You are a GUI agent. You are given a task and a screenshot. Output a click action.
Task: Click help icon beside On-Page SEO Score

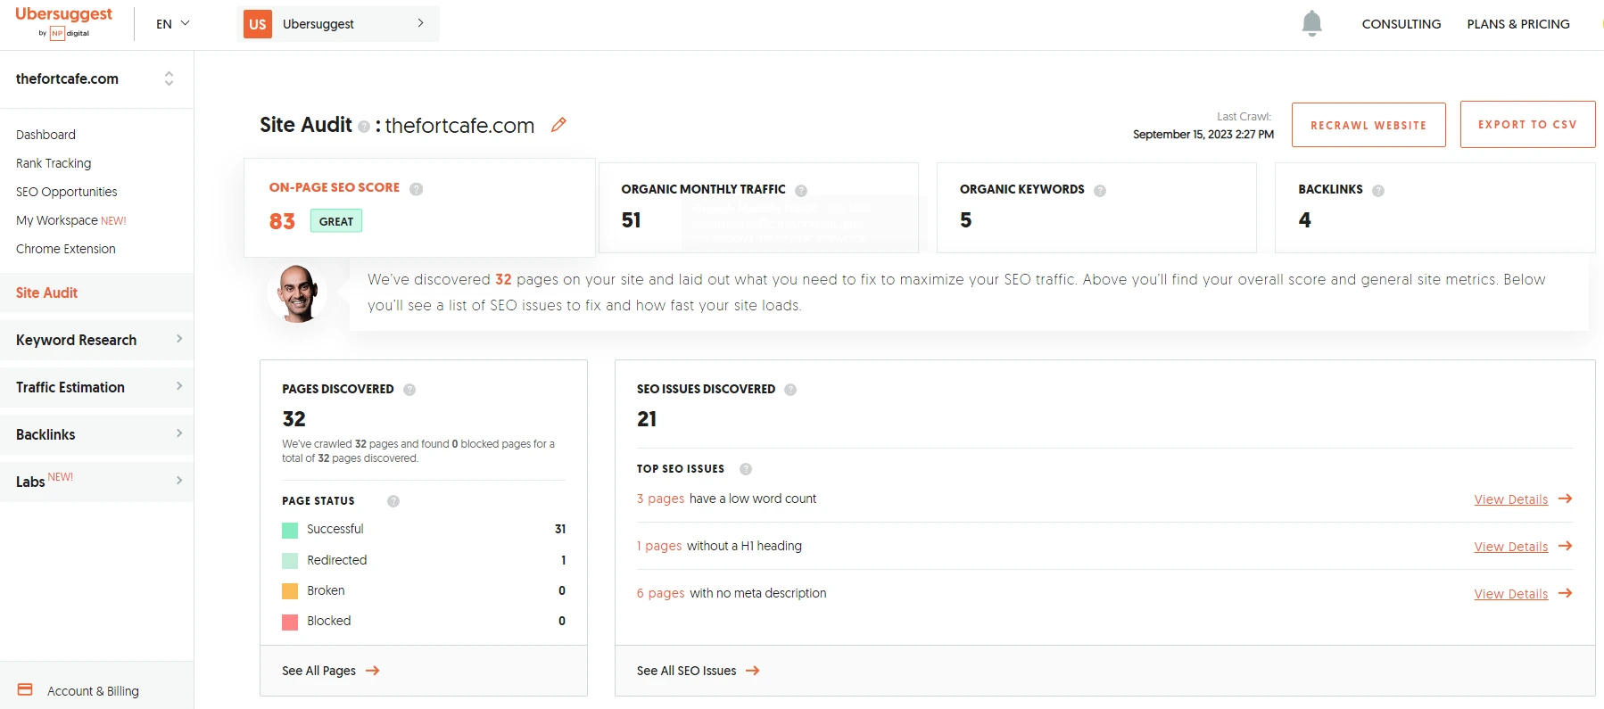(x=416, y=188)
